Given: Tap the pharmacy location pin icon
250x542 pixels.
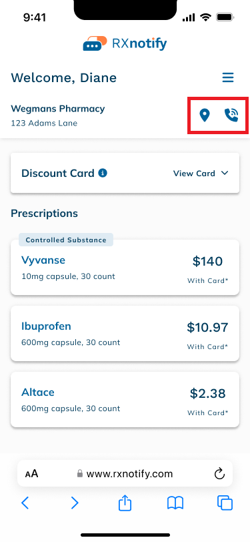Looking at the screenshot, I should (205, 115).
